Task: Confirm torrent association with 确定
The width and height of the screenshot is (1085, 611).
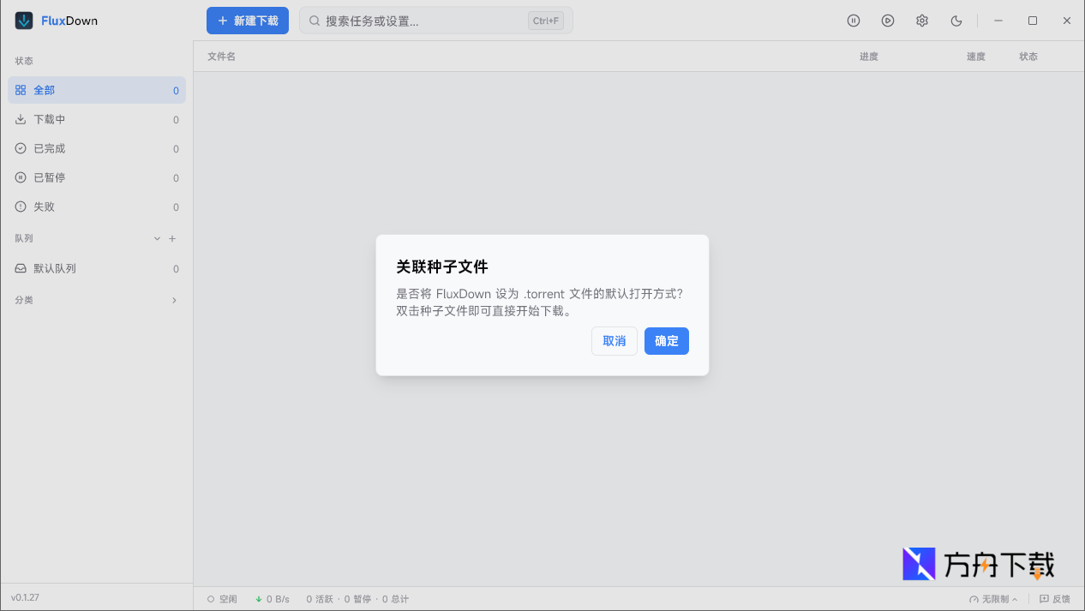Action: coord(666,340)
